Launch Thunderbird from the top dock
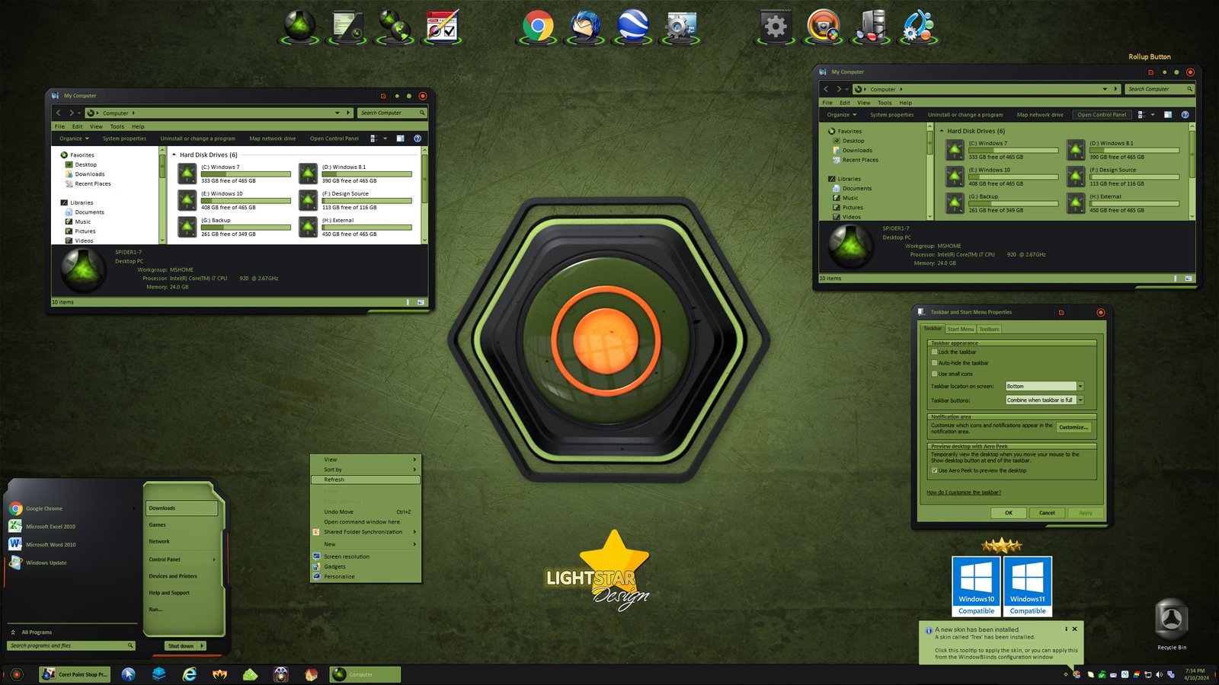Screen dimensions: 1219x685 pos(585,26)
